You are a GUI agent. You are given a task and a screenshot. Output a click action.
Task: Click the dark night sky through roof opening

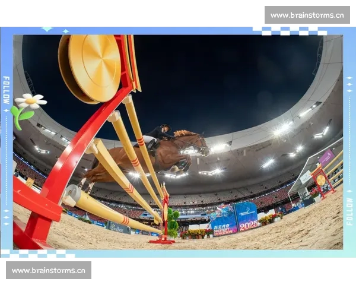(x=208, y=77)
